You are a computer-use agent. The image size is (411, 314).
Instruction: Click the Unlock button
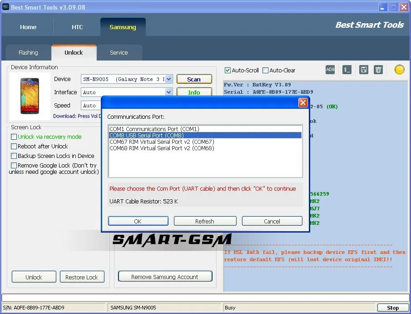click(x=34, y=277)
